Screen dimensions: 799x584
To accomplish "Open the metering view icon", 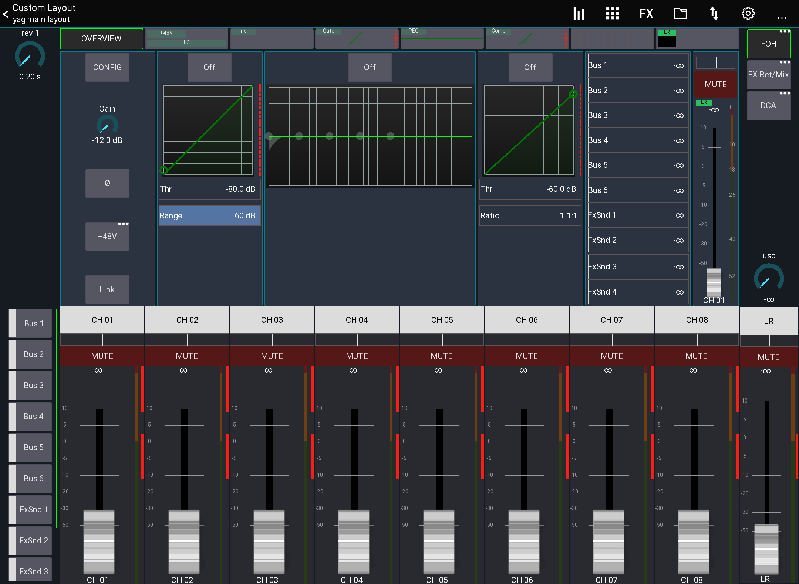I will (x=578, y=13).
